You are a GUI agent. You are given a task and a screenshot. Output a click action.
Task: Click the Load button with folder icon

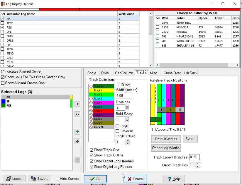click(14, 179)
